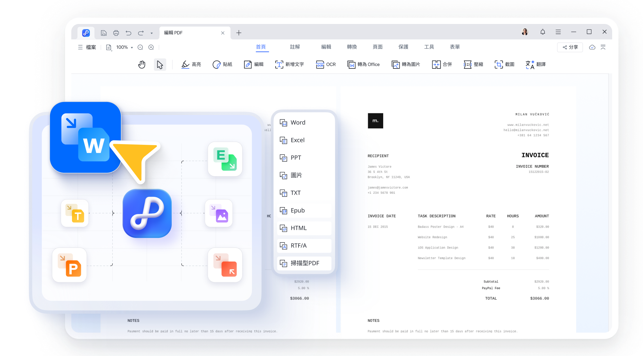This screenshot has width=643, height=356.
Task: Open the hamburger menu in title bar
Action: tap(558, 32)
